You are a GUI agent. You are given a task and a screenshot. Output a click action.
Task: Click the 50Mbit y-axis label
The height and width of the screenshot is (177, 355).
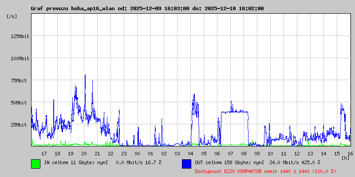(19, 103)
